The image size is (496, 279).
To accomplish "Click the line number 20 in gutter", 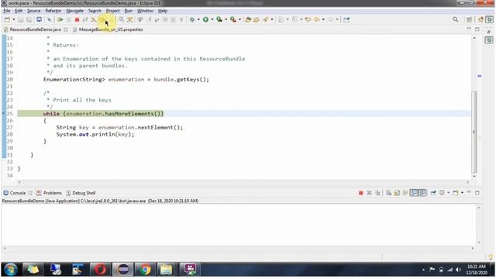I will click(10, 79).
